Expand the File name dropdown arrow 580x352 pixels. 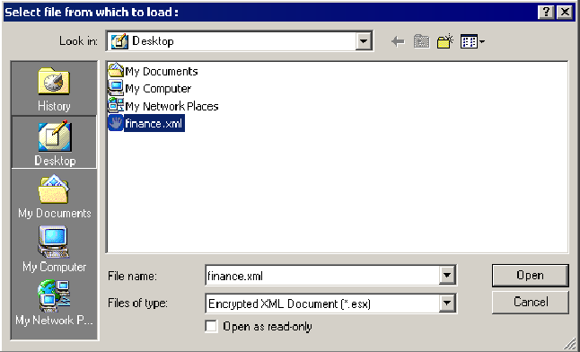(x=447, y=275)
